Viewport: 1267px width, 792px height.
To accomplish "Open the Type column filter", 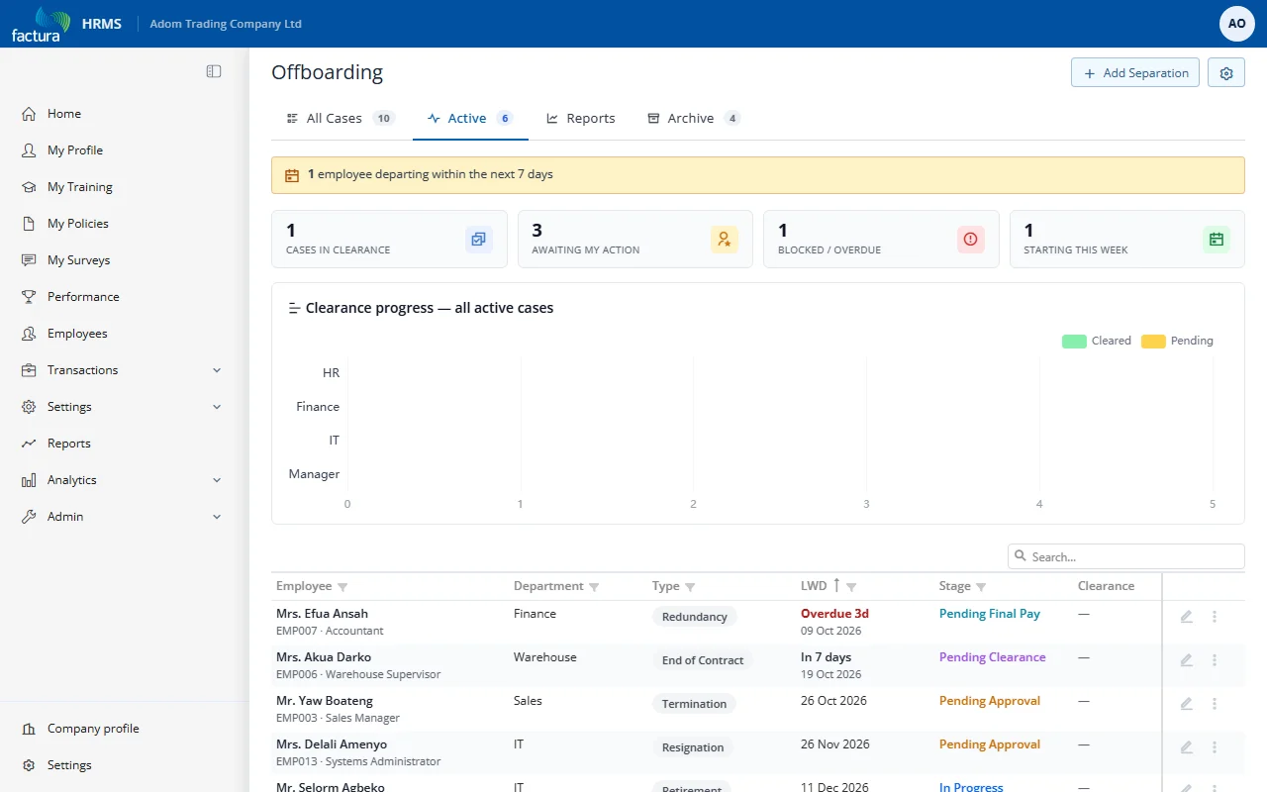I will tap(690, 587).
